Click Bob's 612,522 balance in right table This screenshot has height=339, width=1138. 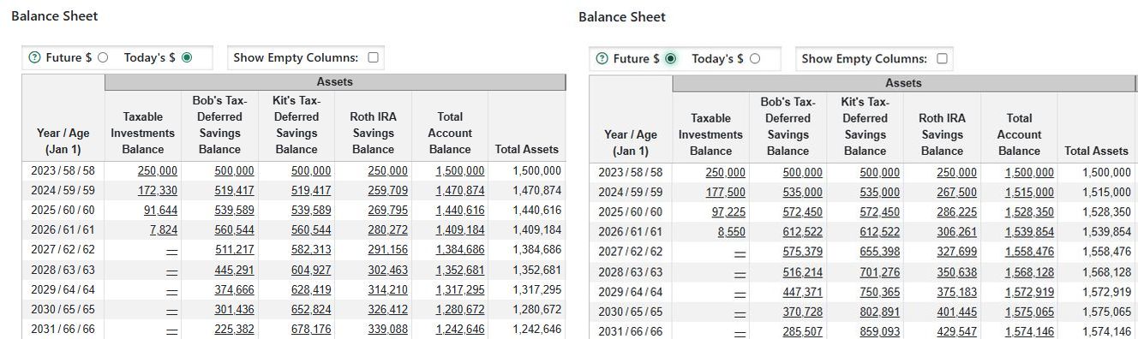(803, 232)
